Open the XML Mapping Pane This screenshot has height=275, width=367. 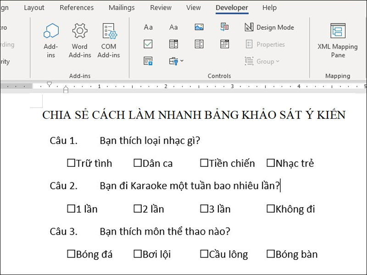coord(338,40)
